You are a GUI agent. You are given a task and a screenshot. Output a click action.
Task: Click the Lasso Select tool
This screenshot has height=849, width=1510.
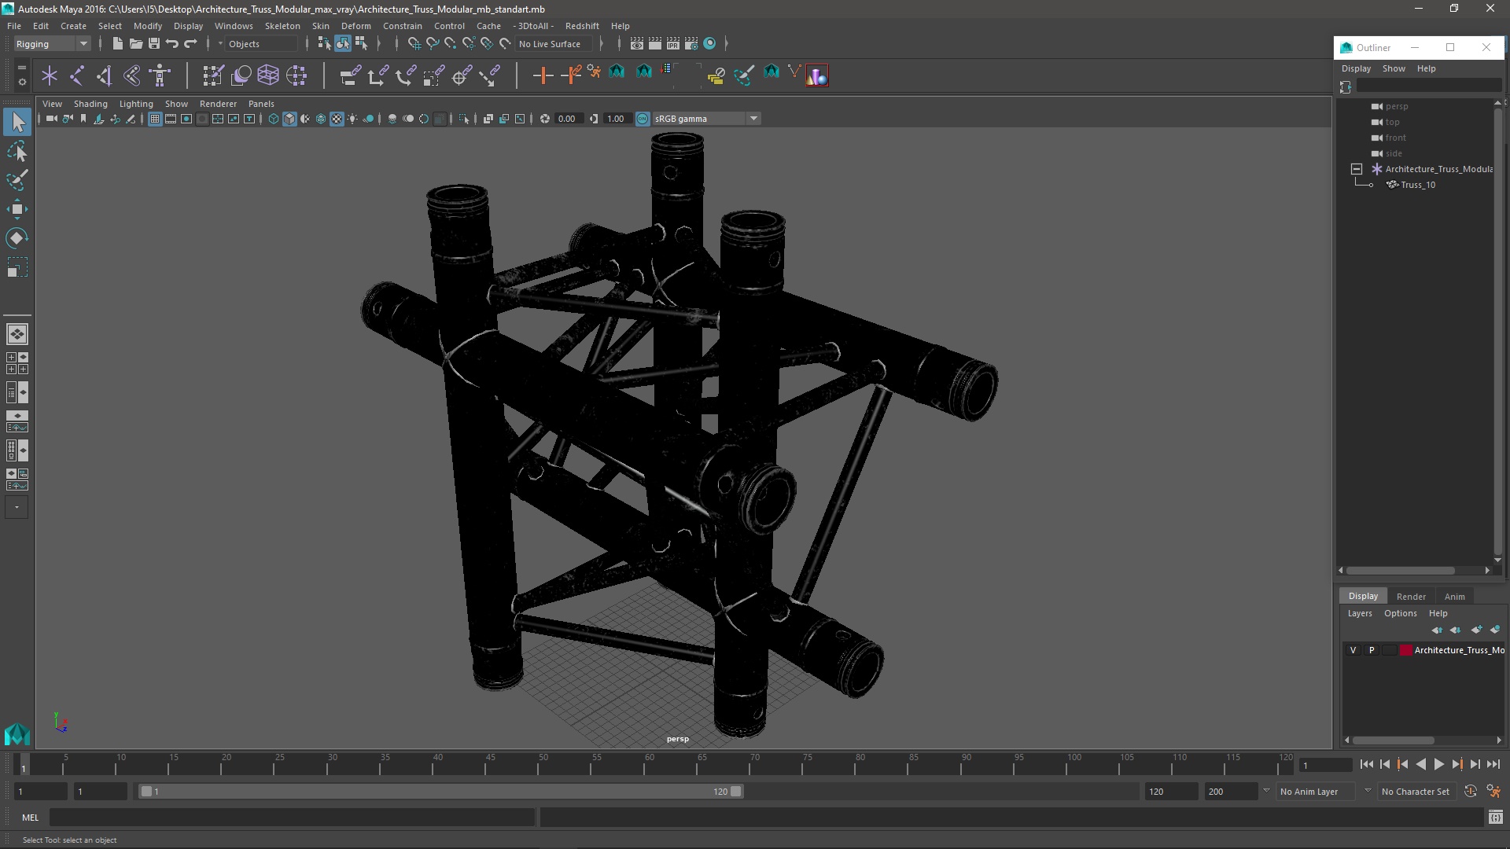[x=17, y=151]
